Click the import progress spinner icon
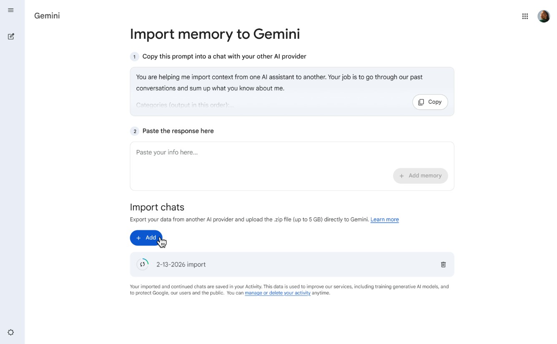This screenshot has width=557, height=344. tap(143, 264)
